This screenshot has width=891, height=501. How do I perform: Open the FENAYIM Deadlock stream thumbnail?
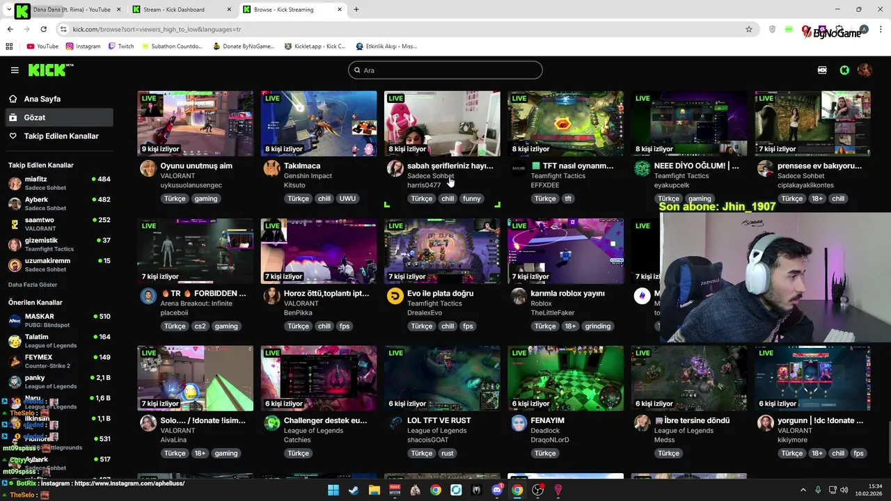[565, 378]
